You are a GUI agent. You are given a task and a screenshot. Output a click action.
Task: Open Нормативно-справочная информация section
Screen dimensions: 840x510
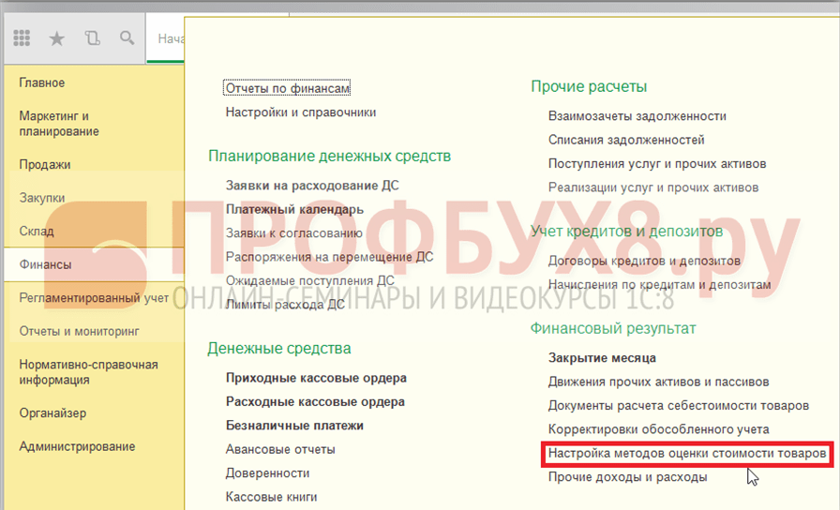(x=88, y=372)
